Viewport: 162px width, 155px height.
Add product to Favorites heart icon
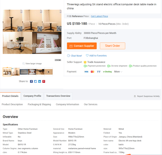tap(87, 56)
